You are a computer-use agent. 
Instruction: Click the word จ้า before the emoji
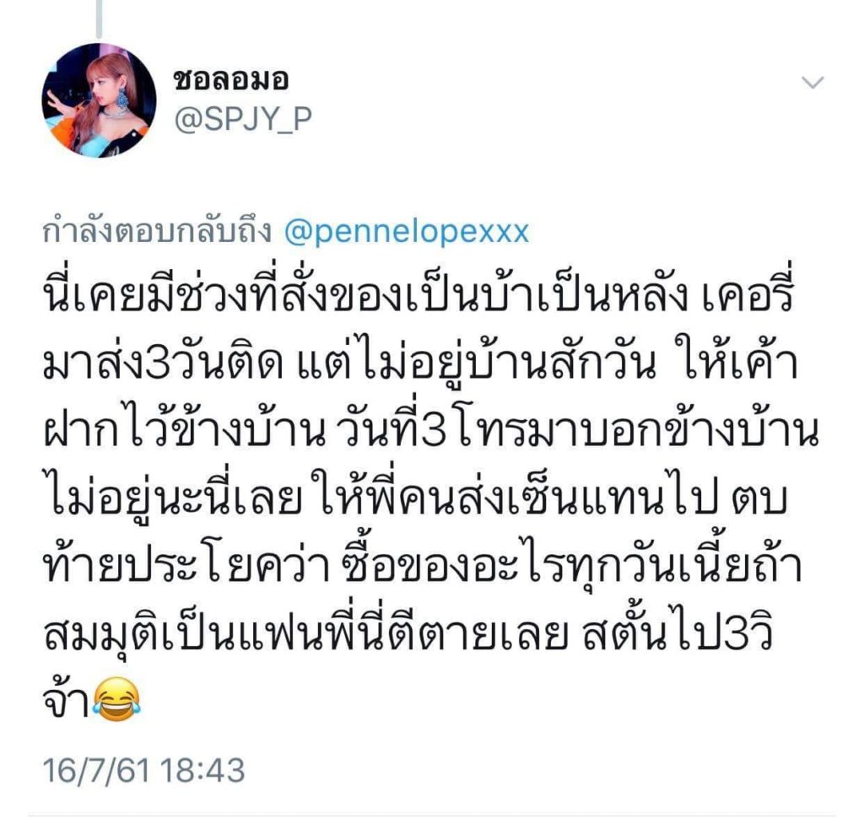pyautogui.click(x=66, y=701)
